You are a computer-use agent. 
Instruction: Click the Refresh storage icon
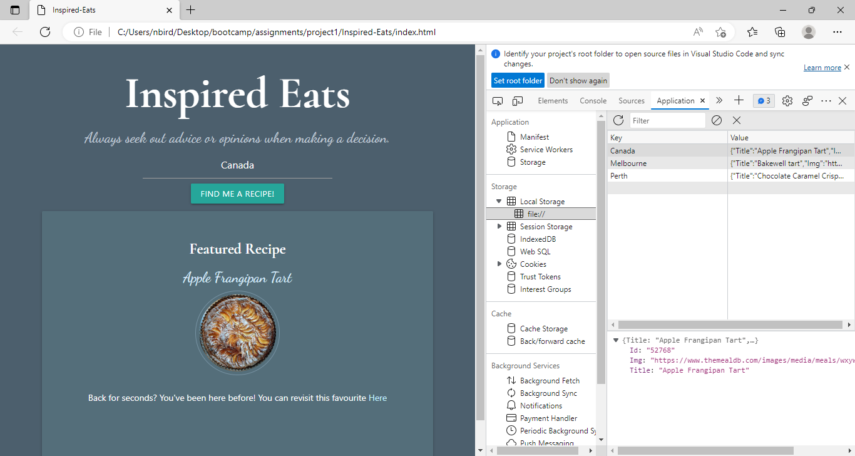(x=618, y=120)
